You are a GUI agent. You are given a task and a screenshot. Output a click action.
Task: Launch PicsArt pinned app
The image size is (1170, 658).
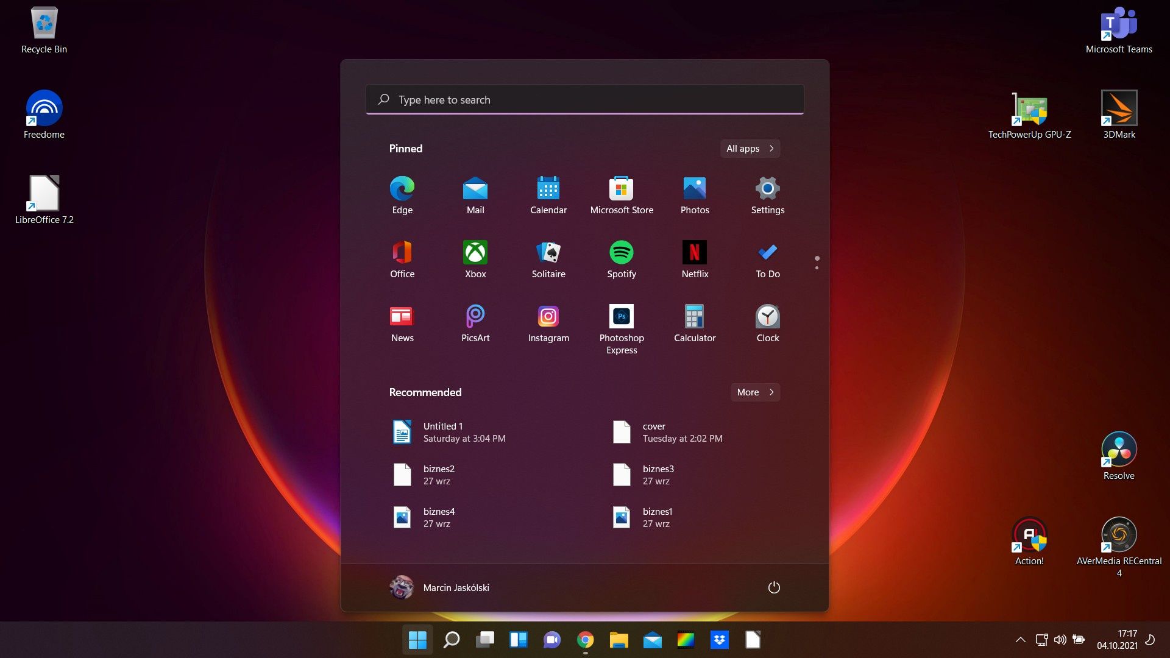pos(475,324)
